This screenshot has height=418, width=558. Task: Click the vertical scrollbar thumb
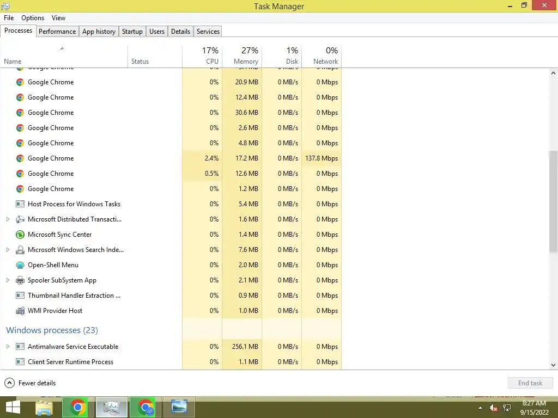[x=554, y=202]
